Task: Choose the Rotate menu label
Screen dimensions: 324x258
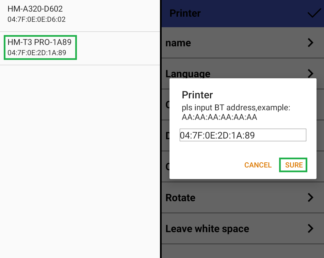Action: coord(180,198)
